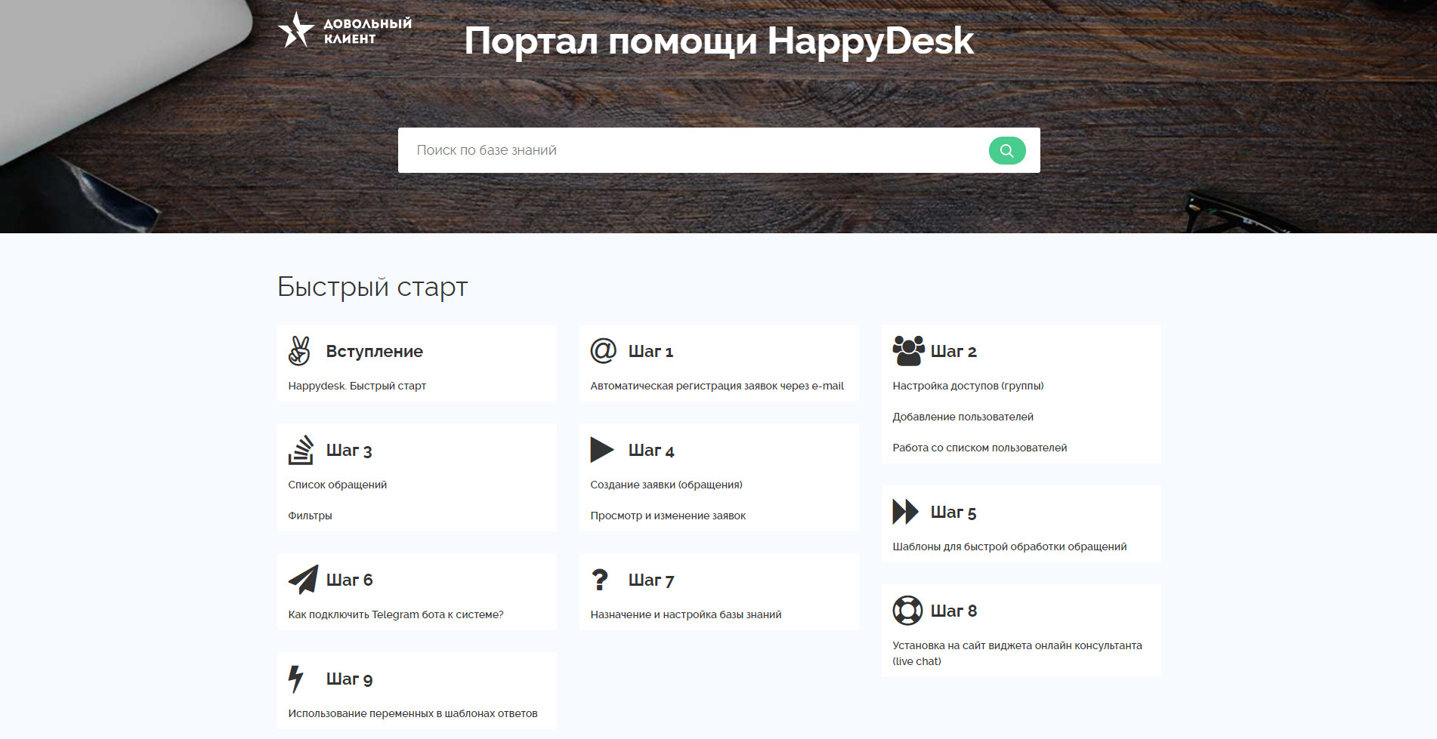
Task: Click the stack icon beside Шаг 3
Action: (x=301, y=450)
